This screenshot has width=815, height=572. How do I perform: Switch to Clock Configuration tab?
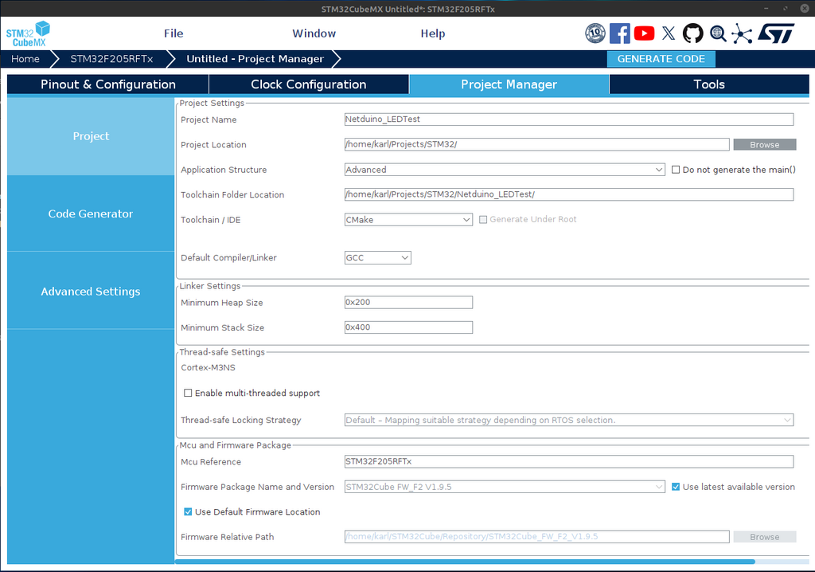309,84
